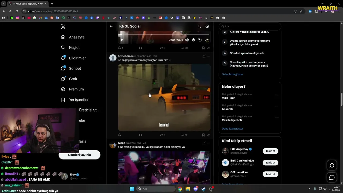The image size is (343, 193).
Task: View 74 views analytics on hzmehdiaas post
Action: click(184, 135)
